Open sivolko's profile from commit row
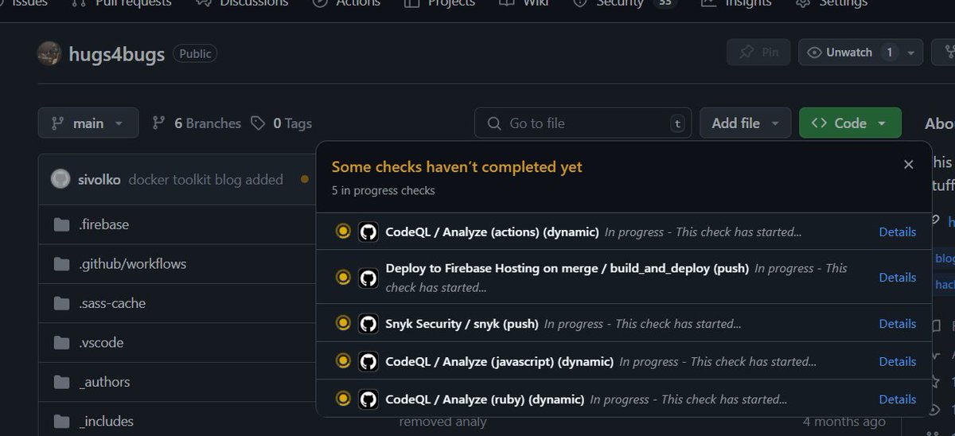This screenshot has height=436, width=955. tap(99, 180)
